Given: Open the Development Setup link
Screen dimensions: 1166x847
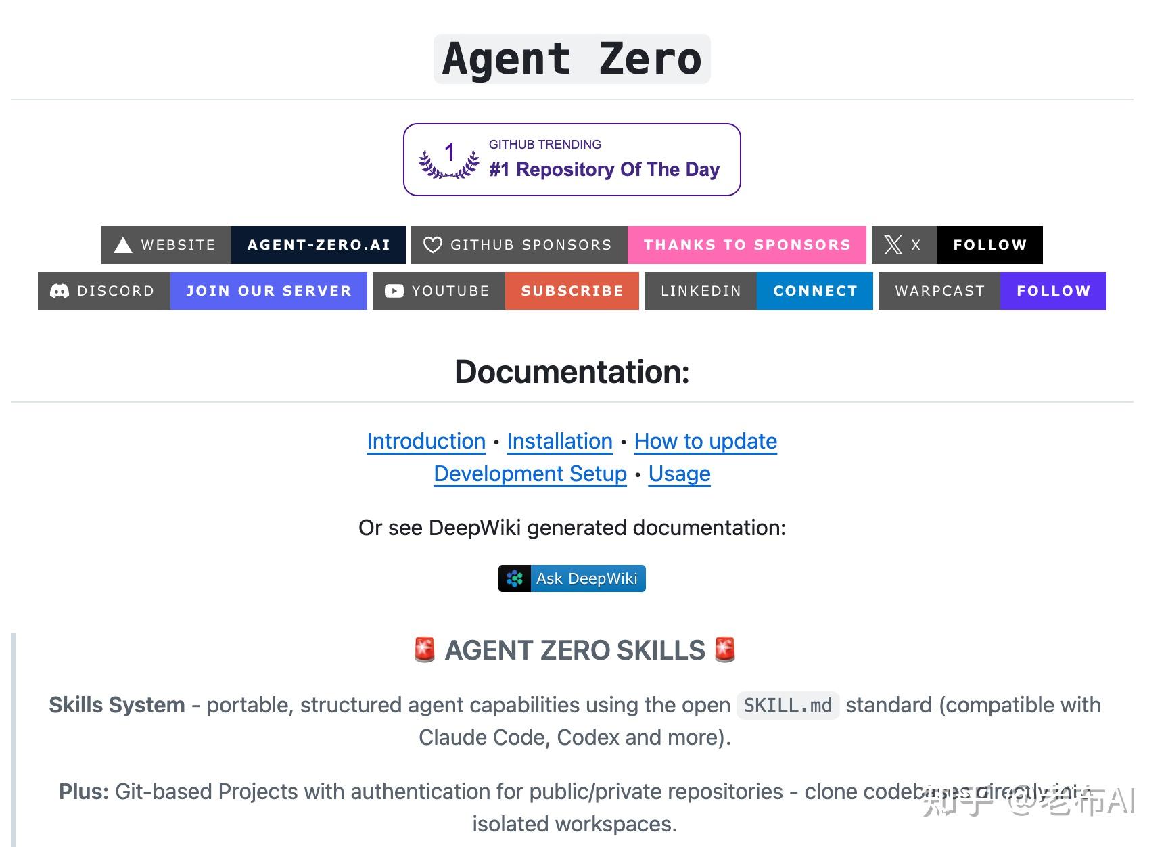Looking at the screenshot, I should (530, 474).
